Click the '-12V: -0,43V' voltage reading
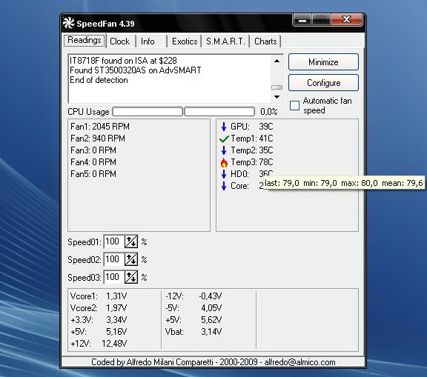The width and height of the screenshot is (427, 377). click(x=193, y=296)
